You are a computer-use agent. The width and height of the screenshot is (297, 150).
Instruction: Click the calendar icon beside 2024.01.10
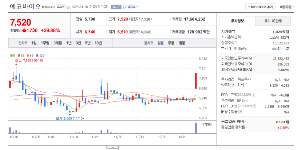(x=69, y=7)
